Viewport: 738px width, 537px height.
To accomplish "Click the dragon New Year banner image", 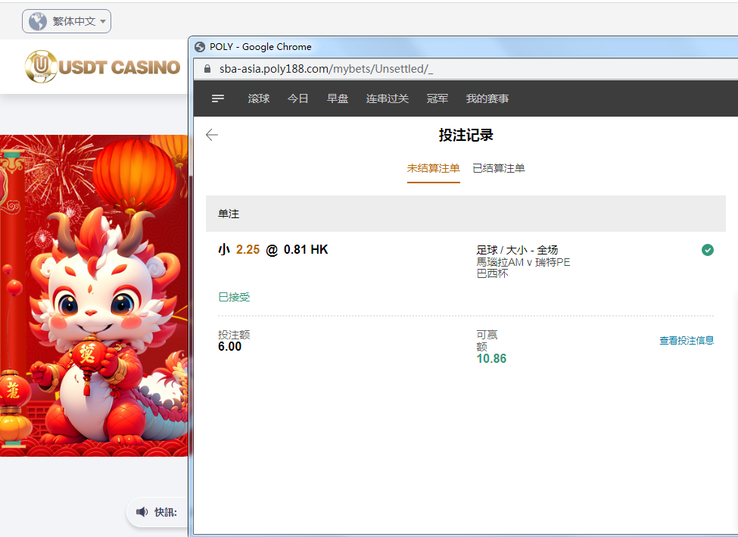I will [x=94, y=296].
